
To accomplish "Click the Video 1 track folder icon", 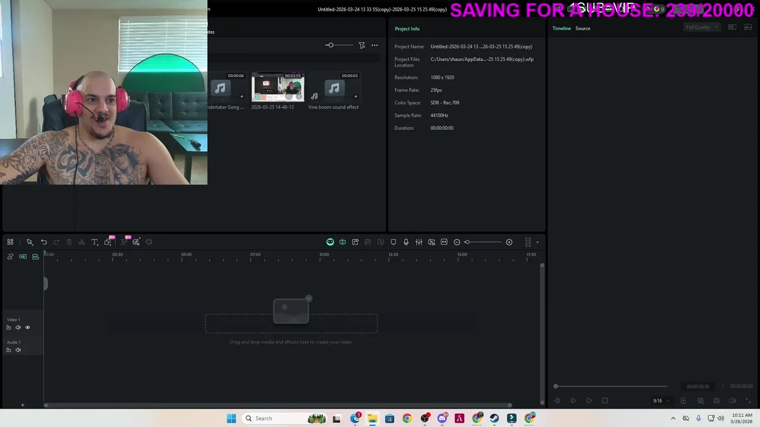I will 8,327.
